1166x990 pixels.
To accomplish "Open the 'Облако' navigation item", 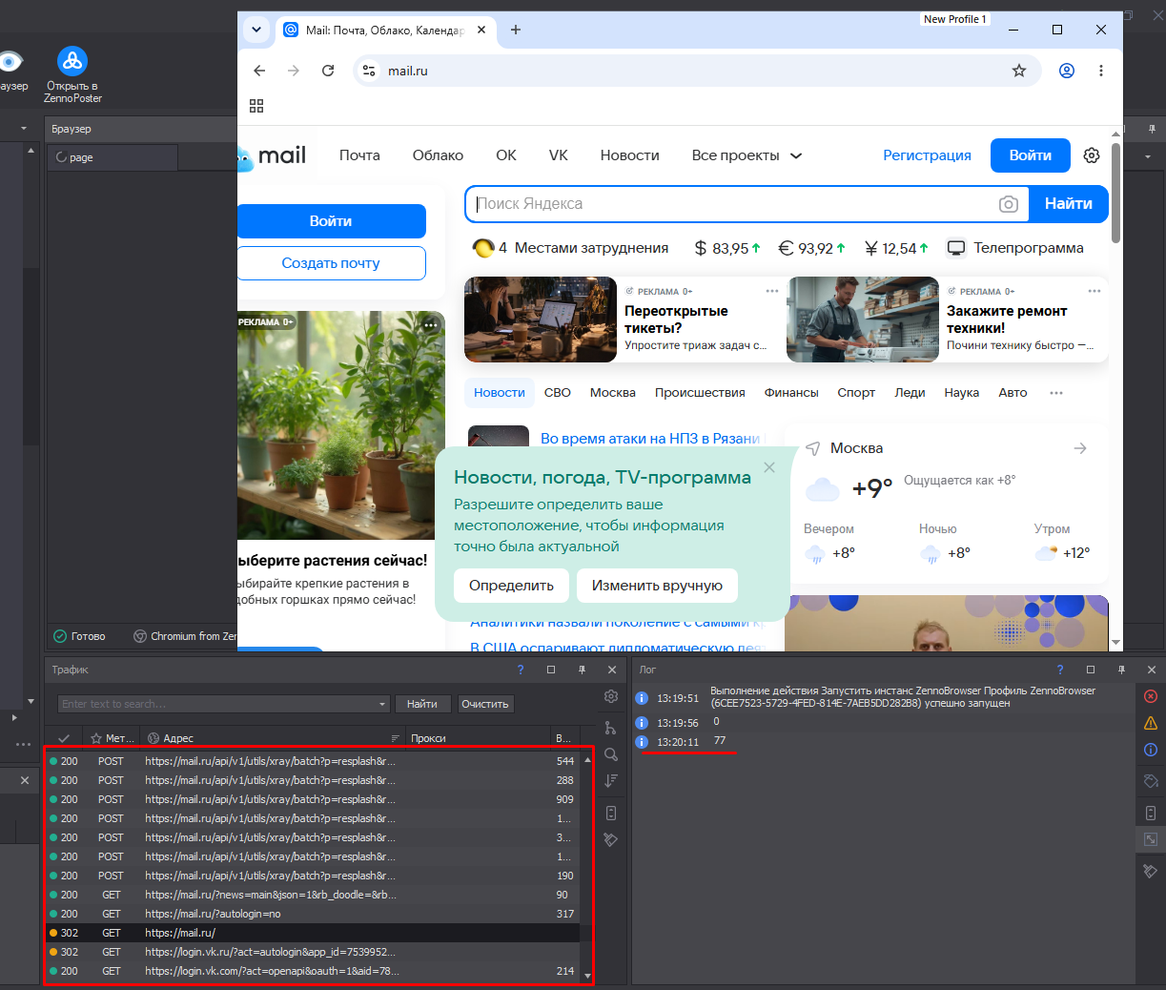I will [x=438, y=155].
